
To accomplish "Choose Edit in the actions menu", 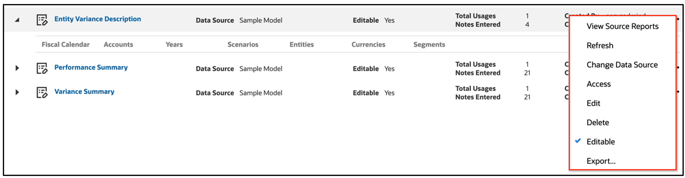I will click(x=593, y=103).
